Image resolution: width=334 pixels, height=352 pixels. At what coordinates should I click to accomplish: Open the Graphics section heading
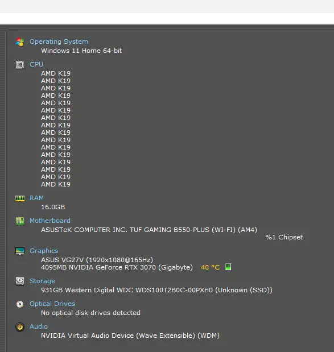[44, 251]
